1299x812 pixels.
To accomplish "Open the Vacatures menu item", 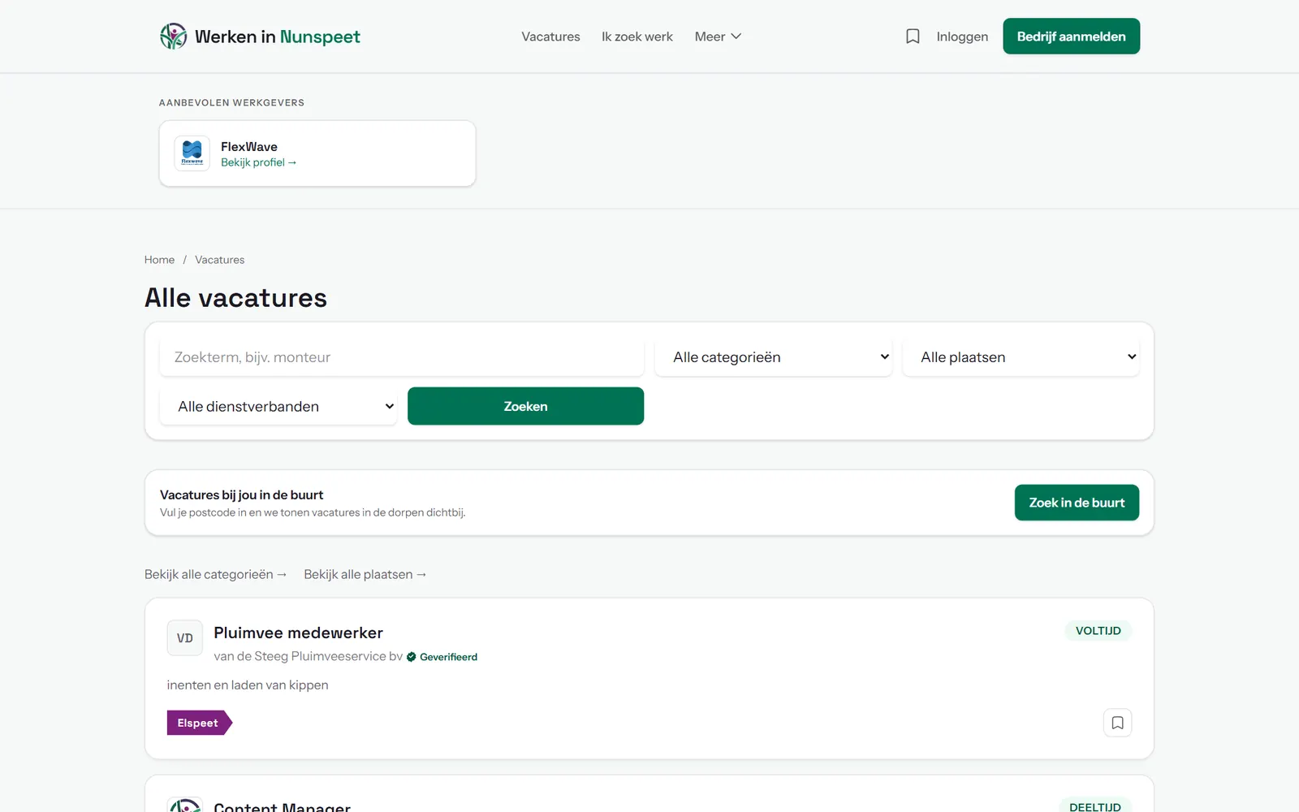I will tap(550, 37).
